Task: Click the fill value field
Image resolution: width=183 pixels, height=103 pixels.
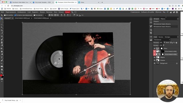Action: 161,45
